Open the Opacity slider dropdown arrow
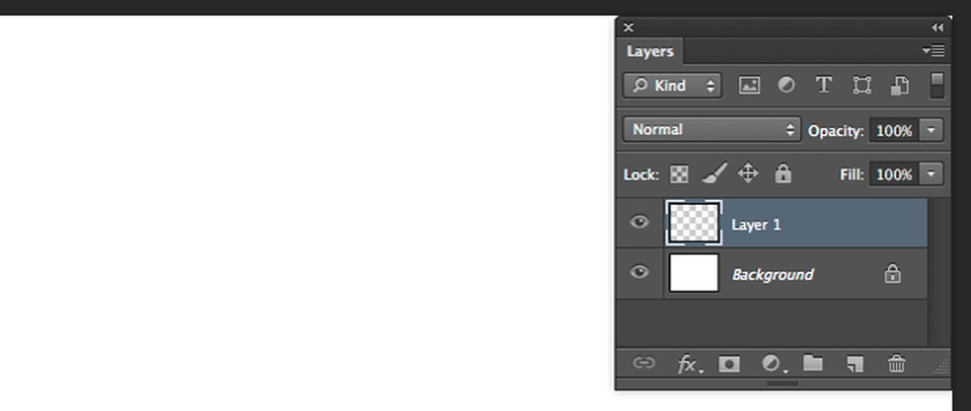 pos(933,130)
